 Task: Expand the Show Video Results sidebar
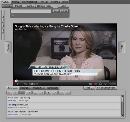tap(3, 25)
